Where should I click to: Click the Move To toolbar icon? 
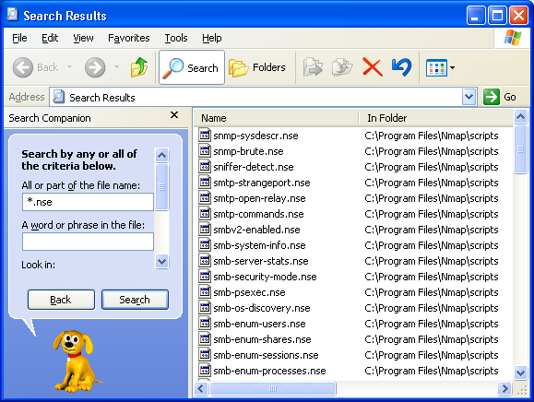point(313,67)
